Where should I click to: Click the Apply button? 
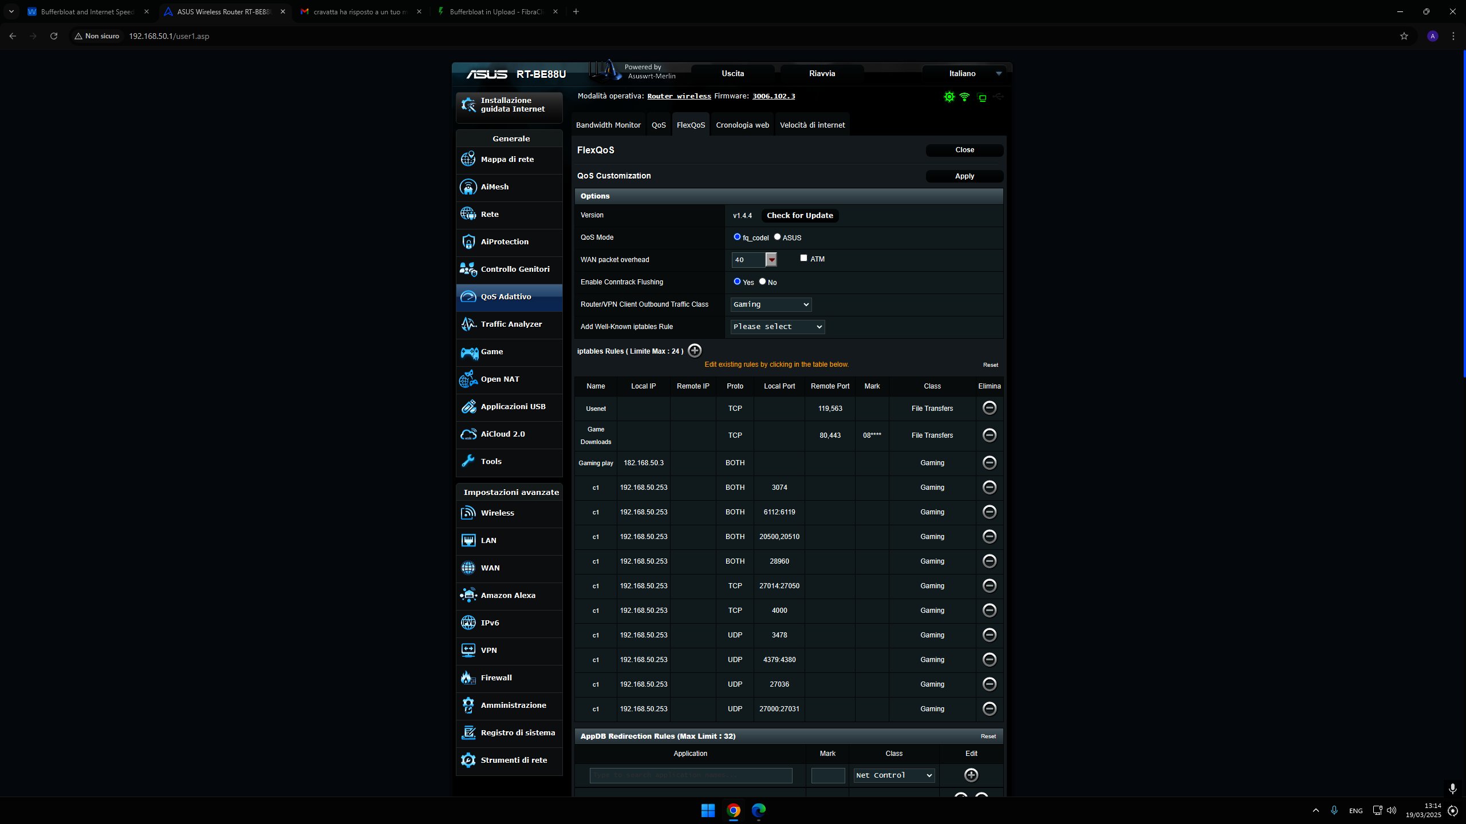(964, 176)
